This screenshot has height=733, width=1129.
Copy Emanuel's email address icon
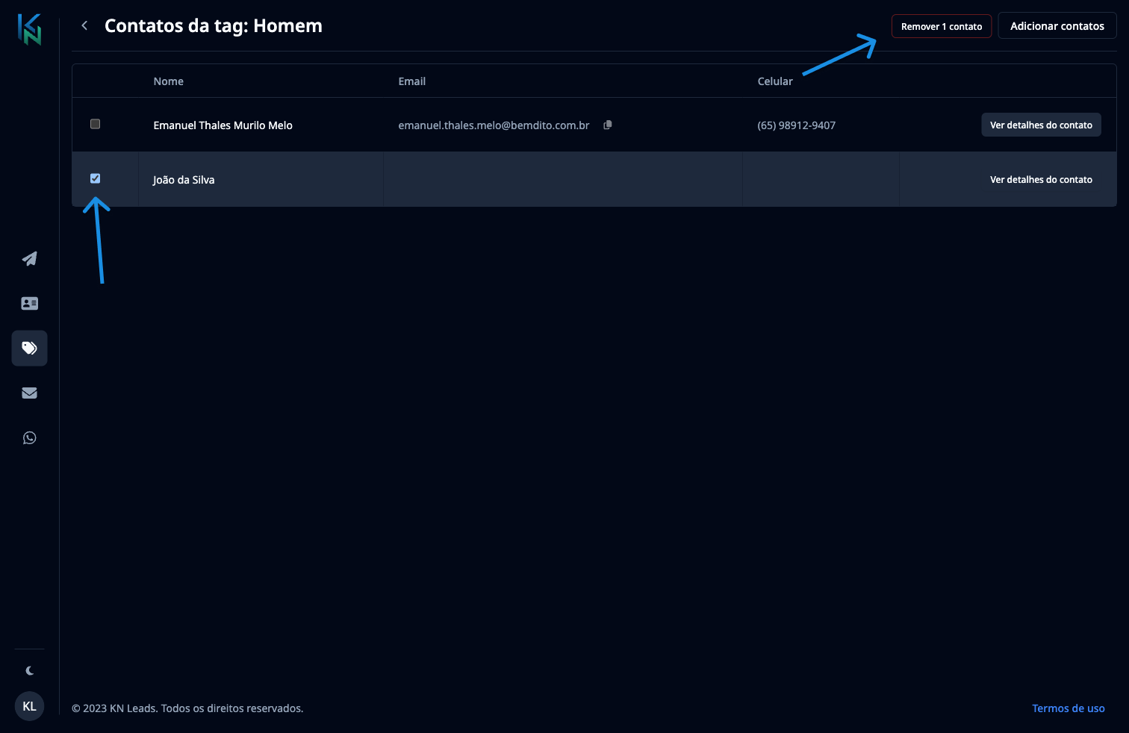pyautogui.click(x=608, y=125)
